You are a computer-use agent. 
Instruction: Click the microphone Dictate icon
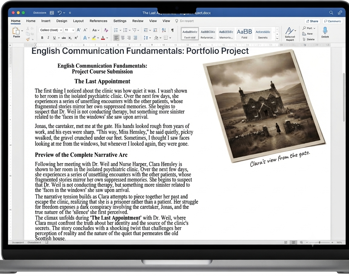pyautogui.click(x=325, y=31)
